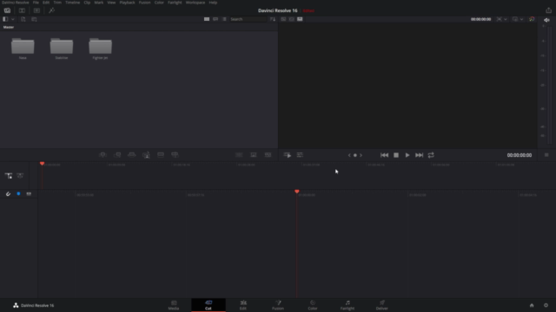Expand the bin list dropdown arrow

(x=13, y=19)
